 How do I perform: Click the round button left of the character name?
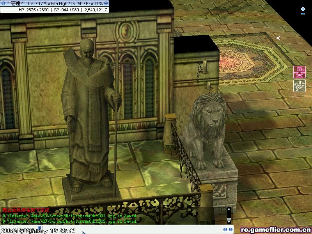[x=3, y=3]
